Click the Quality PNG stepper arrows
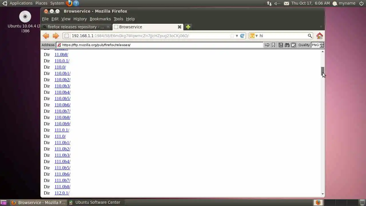Screen dimensions: 366x206 coord(322,45)
